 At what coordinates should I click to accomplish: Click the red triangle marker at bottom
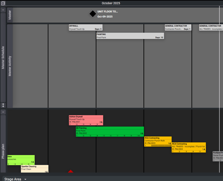[x=71, y=171]
